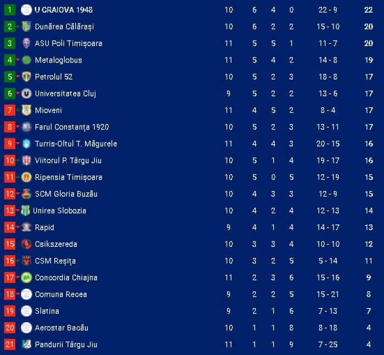Click the Mioveni team crest
Viewport: 384px width, 355px height.
point(26,110)
